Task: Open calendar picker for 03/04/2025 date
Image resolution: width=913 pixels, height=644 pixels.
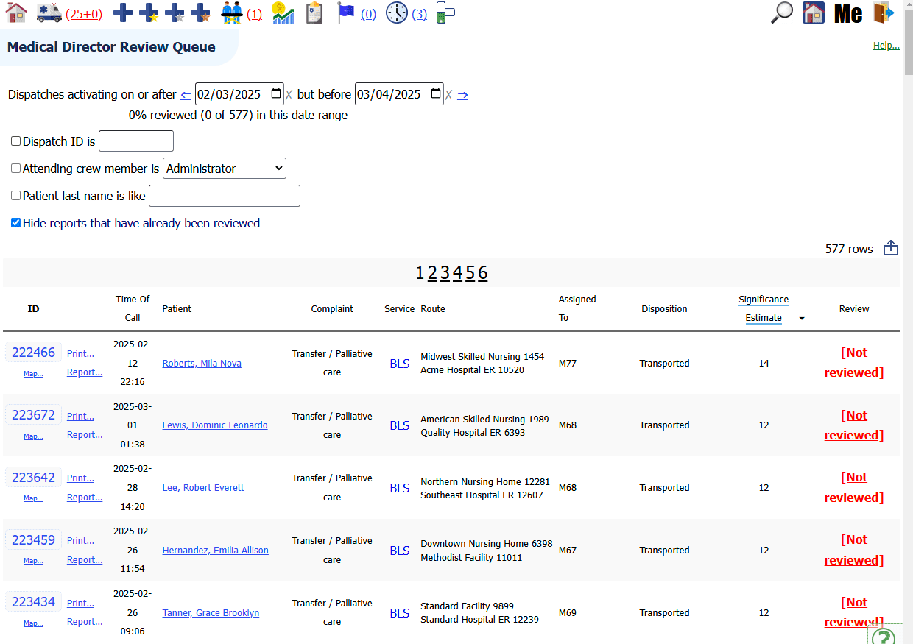Action: pyautogui.click(x=436, y=94)
